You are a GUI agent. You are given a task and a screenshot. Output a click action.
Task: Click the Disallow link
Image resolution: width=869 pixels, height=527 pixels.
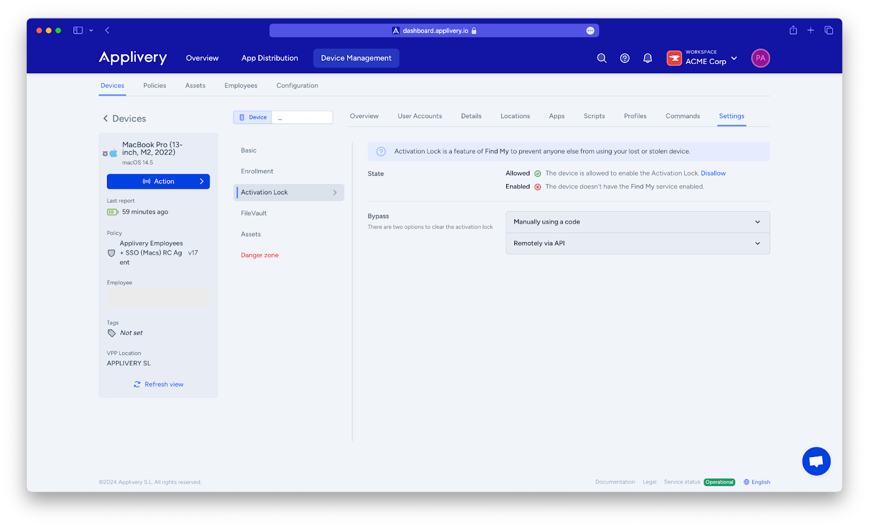[713, 174]
